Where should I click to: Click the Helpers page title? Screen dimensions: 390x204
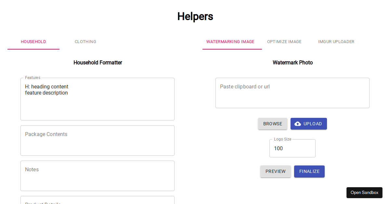(x=195, y=16)
